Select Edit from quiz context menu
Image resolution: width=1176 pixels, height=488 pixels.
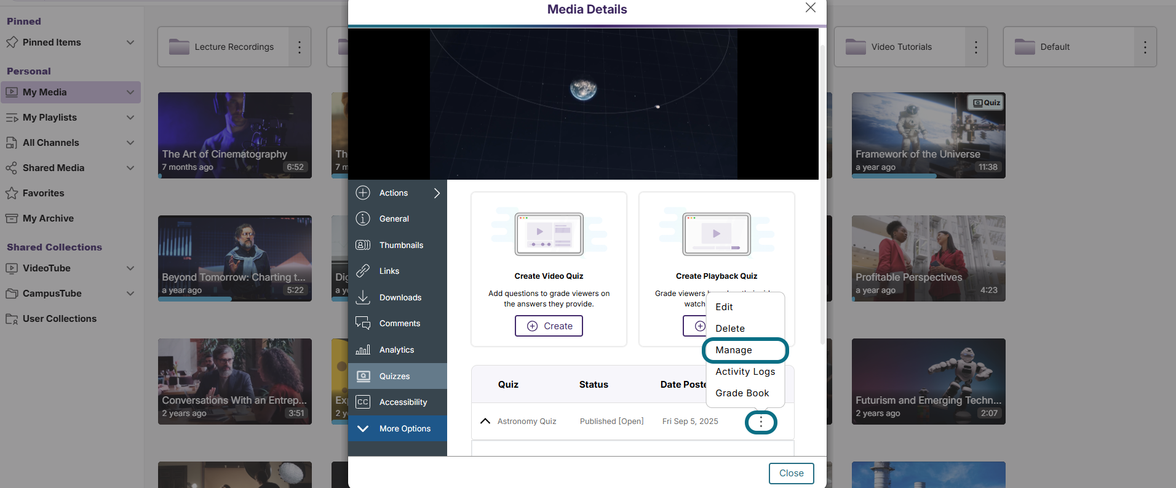724,307
